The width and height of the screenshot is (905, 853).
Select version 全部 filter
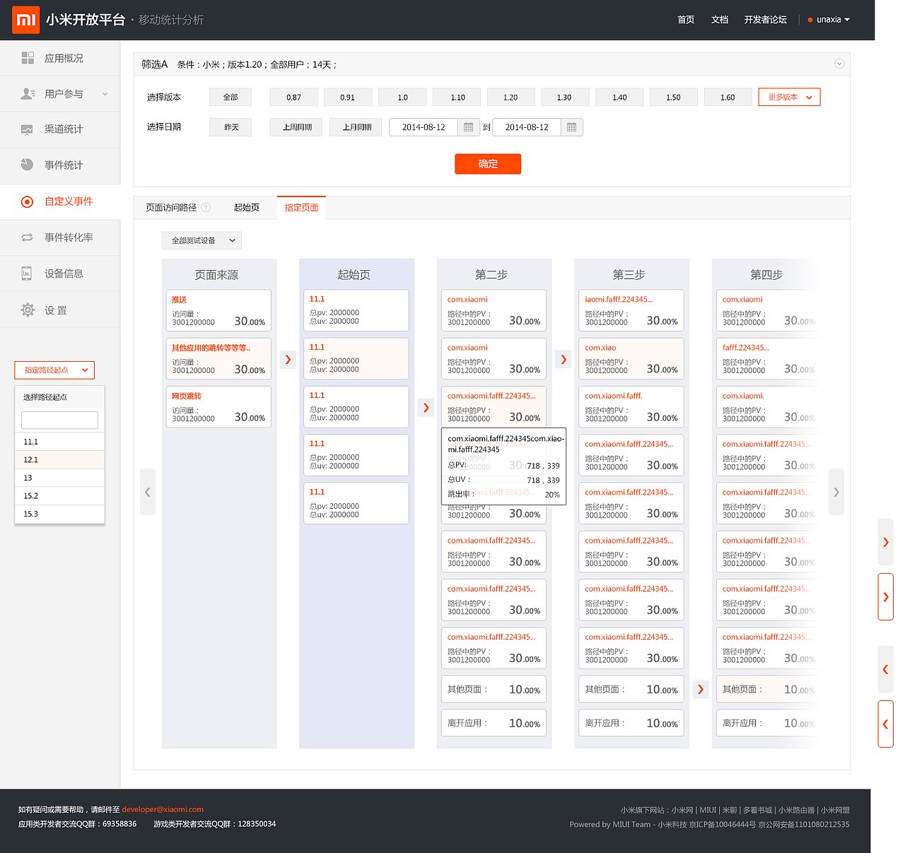coord(230,98)
